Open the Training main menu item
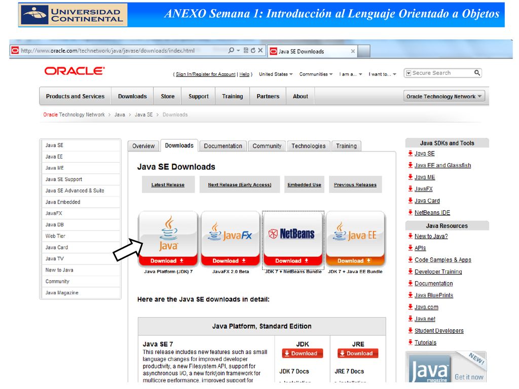Screen dimensions: 519x389 232,96
